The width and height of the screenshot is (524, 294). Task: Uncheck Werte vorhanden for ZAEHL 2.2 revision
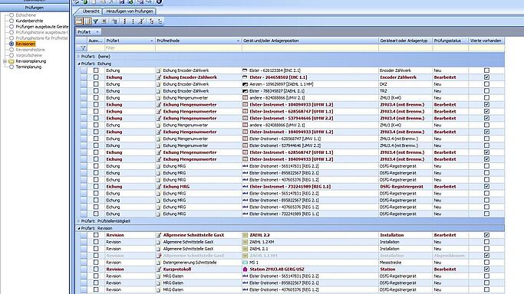(486, 235)
